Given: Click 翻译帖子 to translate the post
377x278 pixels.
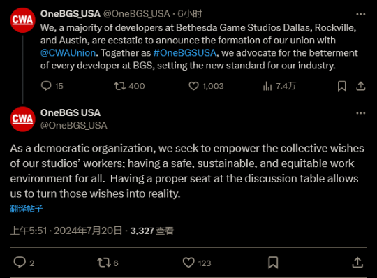Looking at the screenshot, I should click(27, 208).
